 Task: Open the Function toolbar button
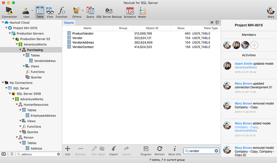pos(61,12)
